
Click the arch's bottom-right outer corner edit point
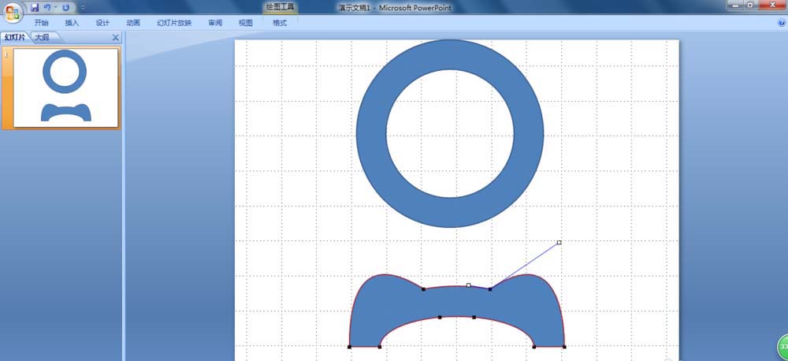pos(564,347)
